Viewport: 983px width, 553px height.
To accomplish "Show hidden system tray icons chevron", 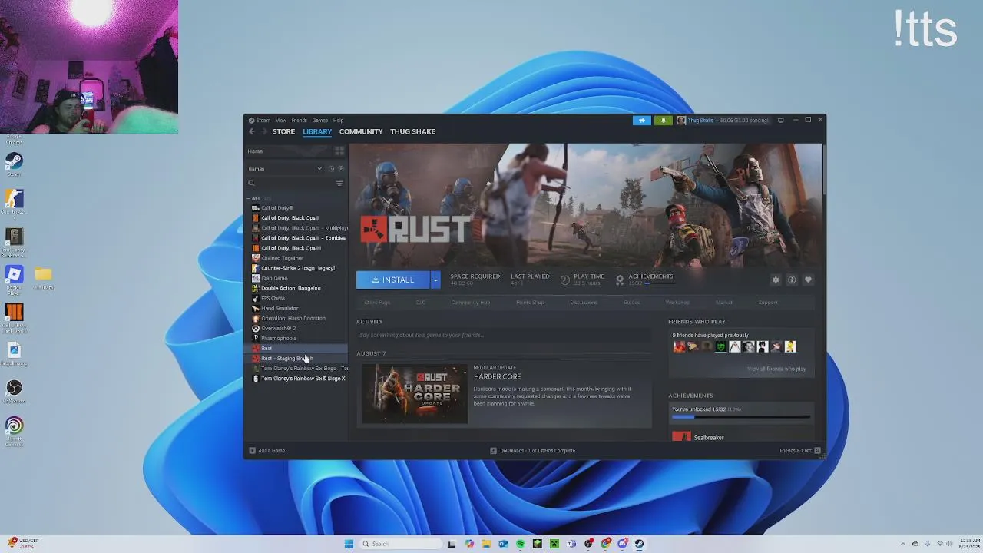I will pyautogui.click(x=902, y=544).
